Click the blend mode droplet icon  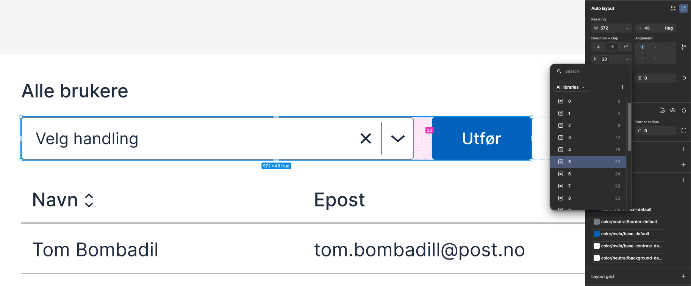(x=684, y=110)
